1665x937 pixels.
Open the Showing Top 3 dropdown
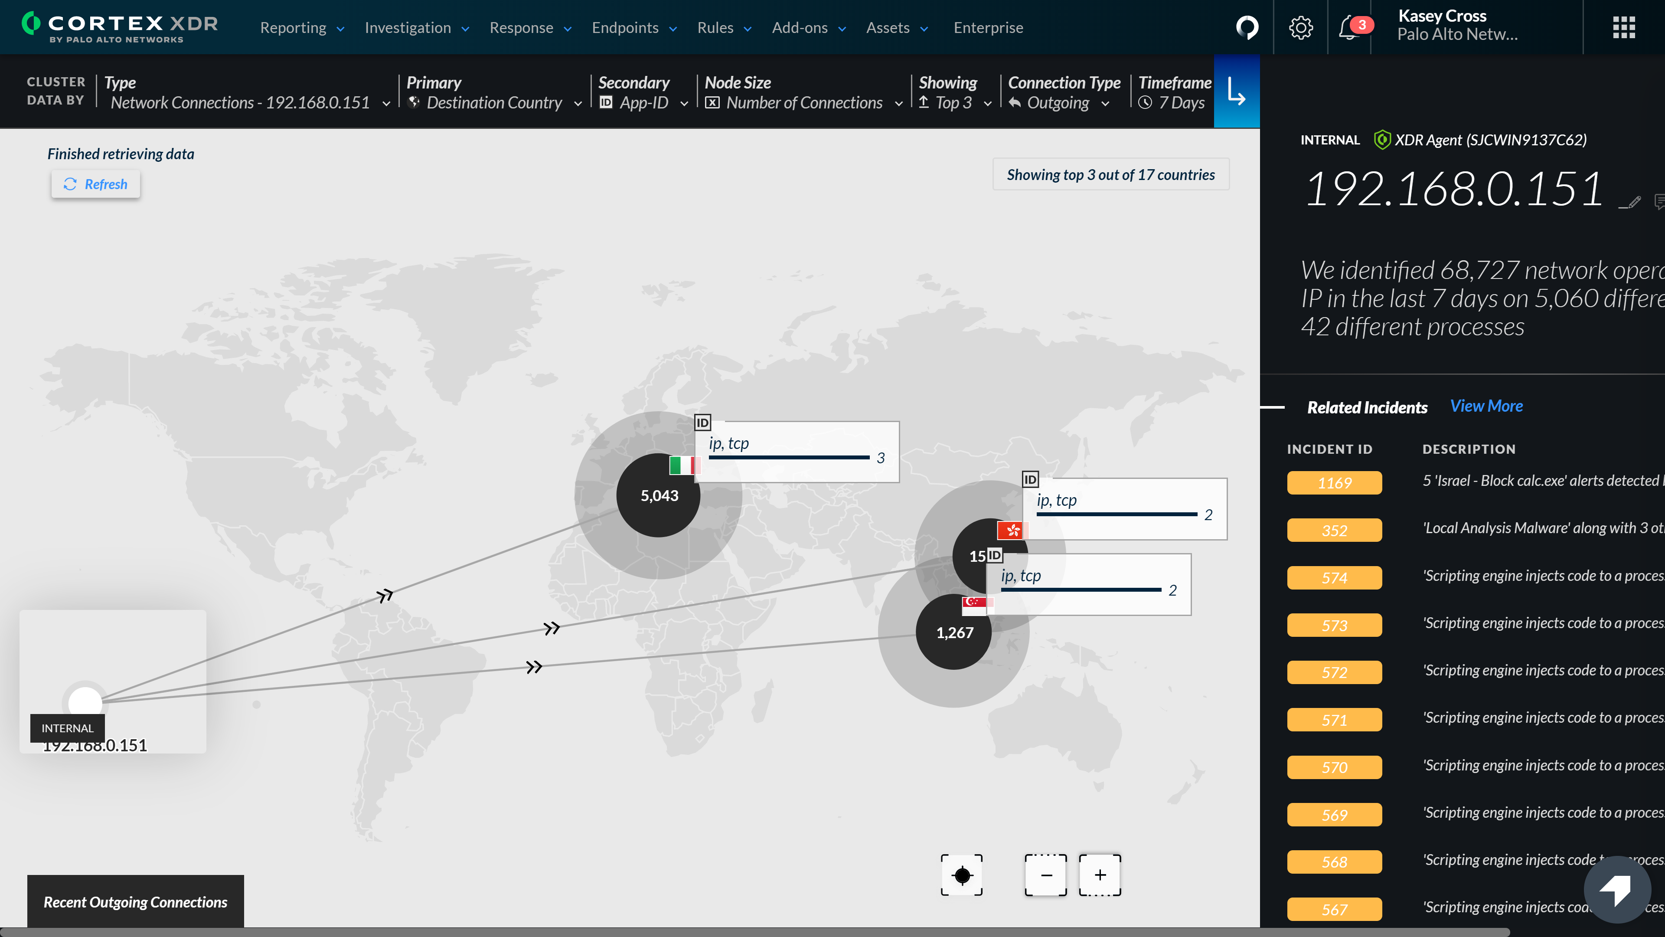(x=955, y=103)
